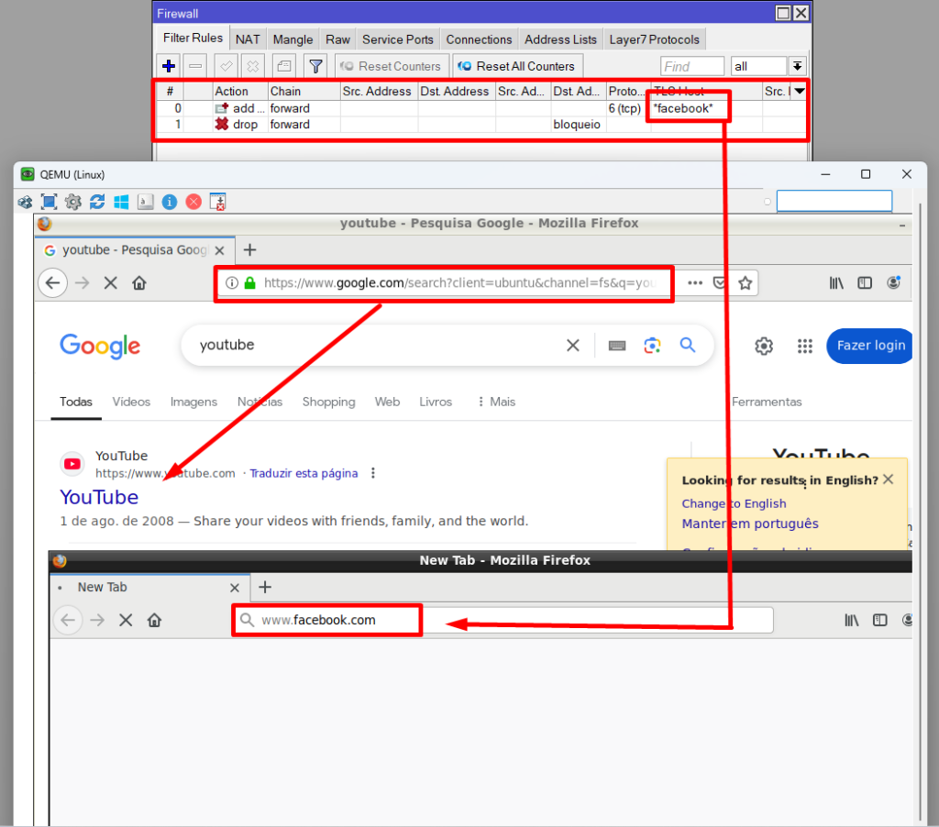The image size is (939, 827).
Task: Click the QEMU fullscreen toolbar icon
Action: 50,202
